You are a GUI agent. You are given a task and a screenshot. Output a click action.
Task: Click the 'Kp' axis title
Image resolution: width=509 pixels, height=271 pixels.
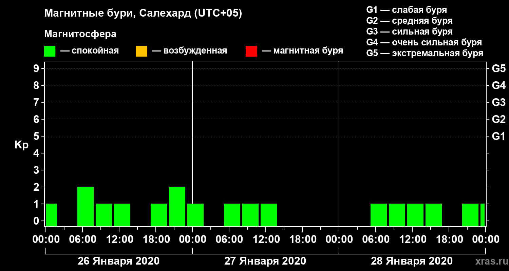pyautogui.click(x=21, y=145)
